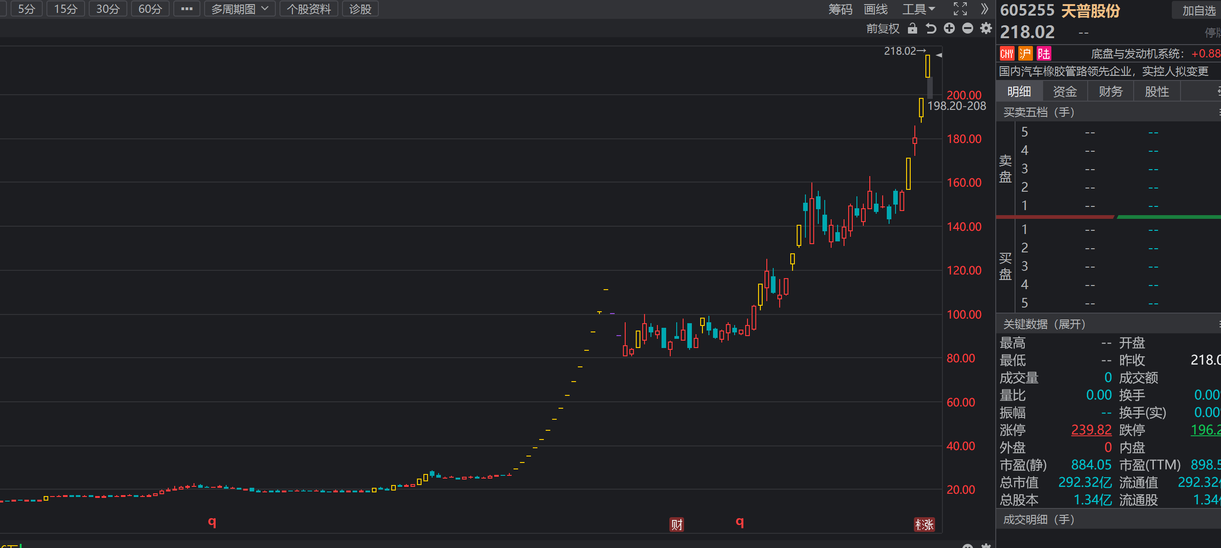The width and height of the screenshot is (1221, 548).
Task: Enter fullscreen with expand arrows icon
Action: (960, 9)
